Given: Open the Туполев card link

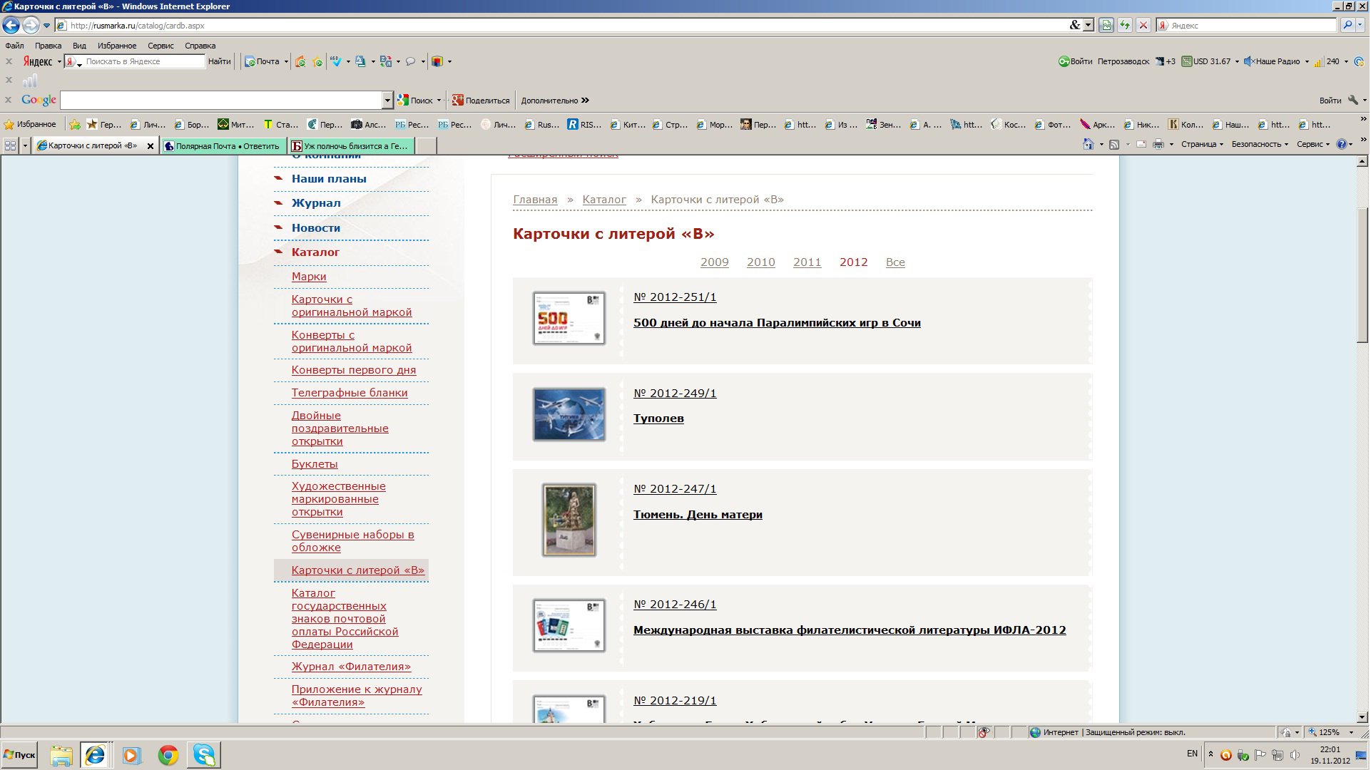Looking at the screenshot, I should point(658,419).
